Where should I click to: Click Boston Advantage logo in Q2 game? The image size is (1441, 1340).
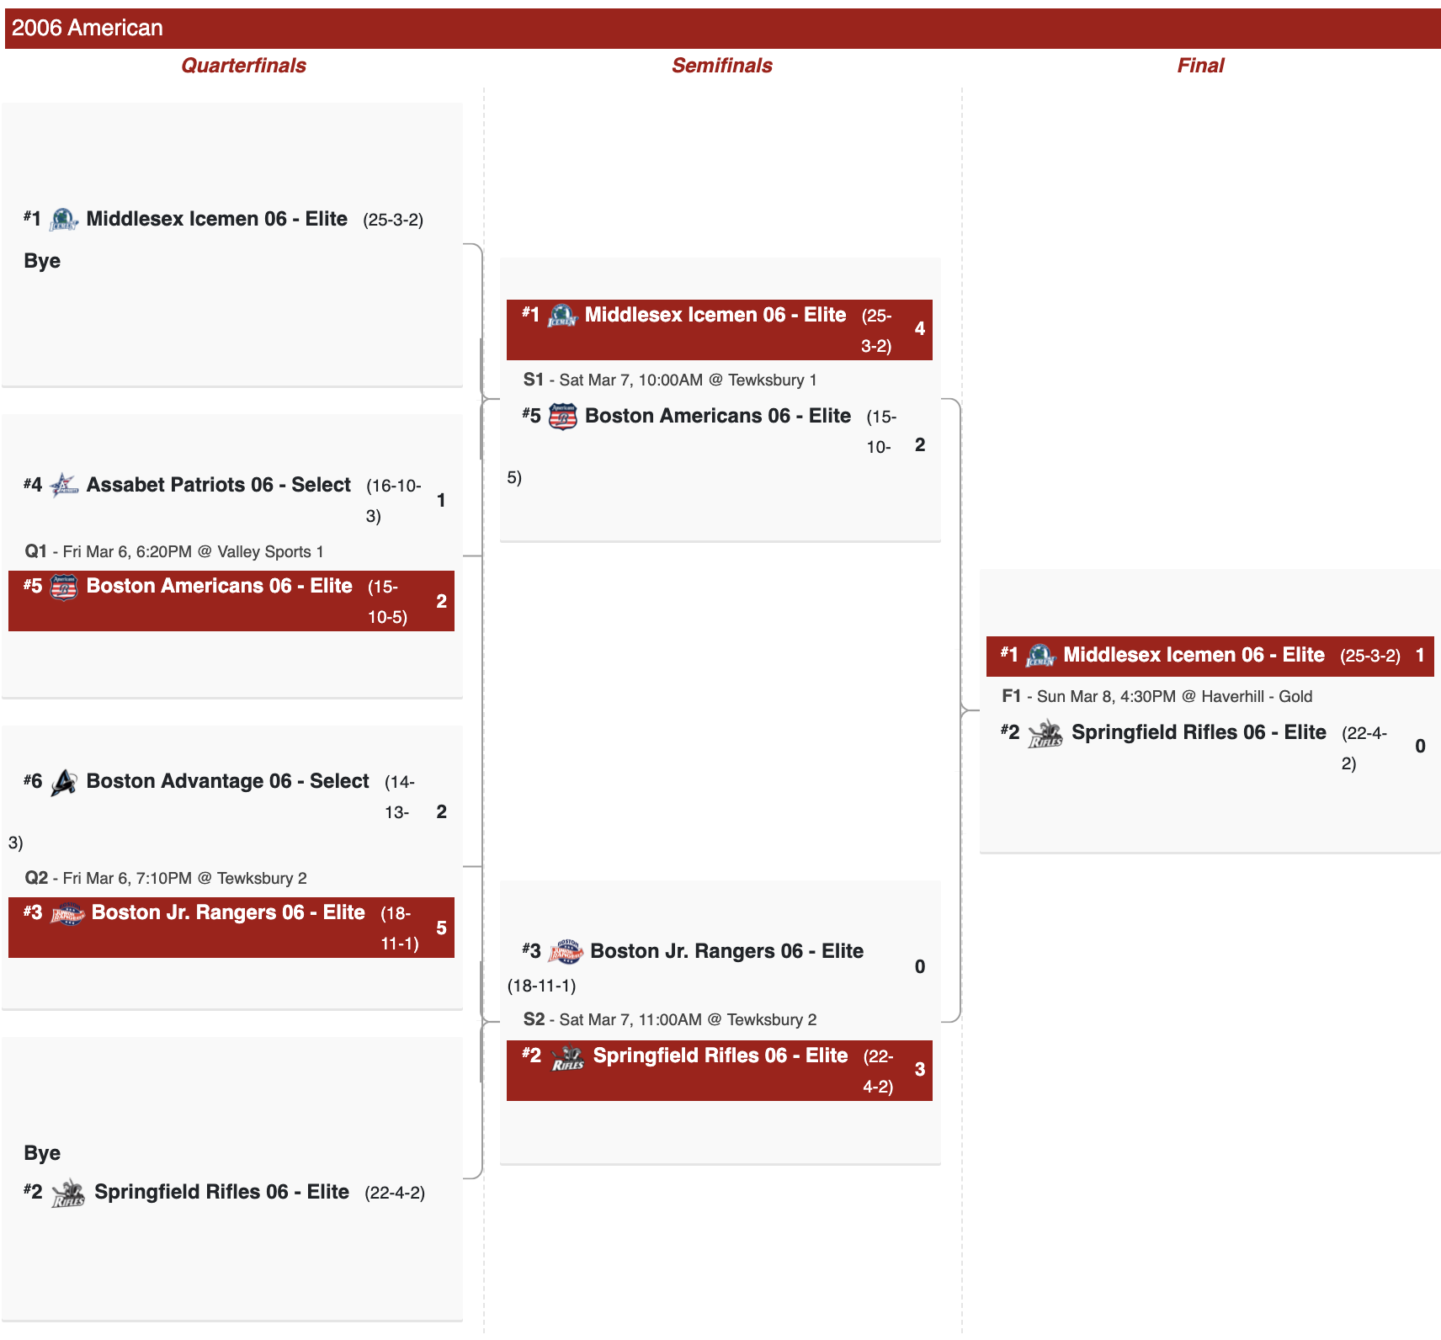tap(64, 782)
